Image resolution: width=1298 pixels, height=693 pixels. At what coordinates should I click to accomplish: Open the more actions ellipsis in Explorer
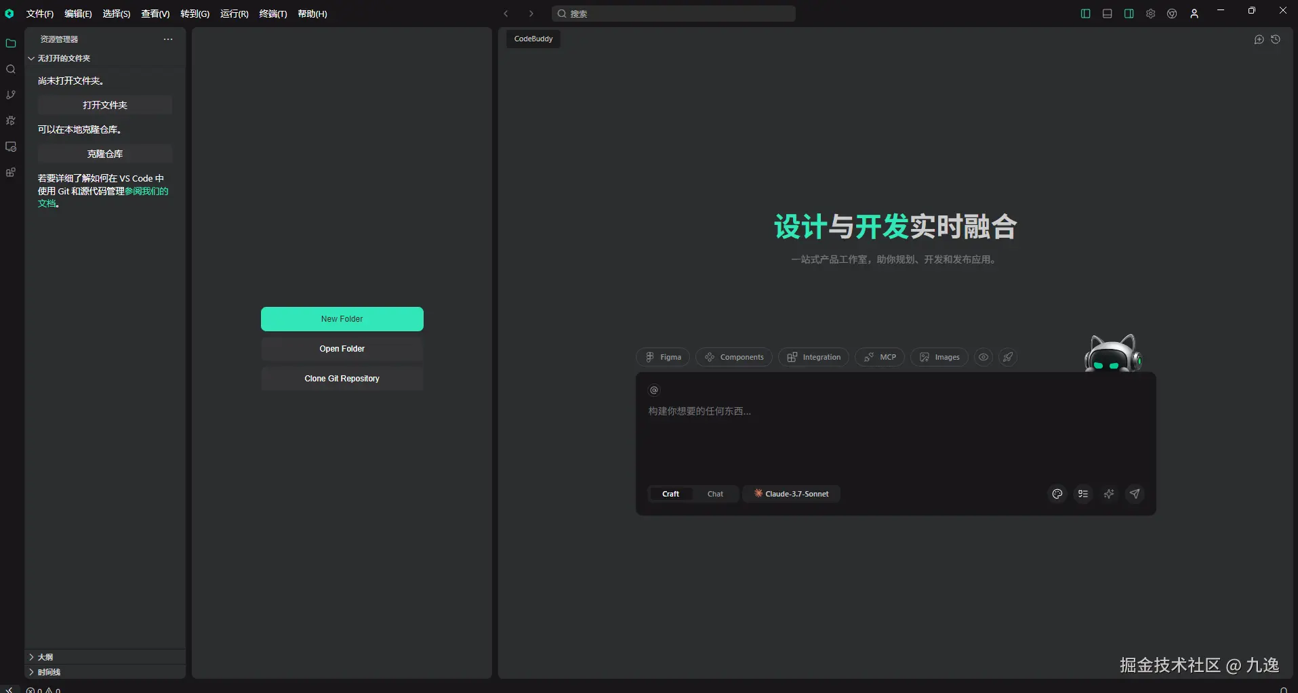pyautogui.click(x=168, y=39)
